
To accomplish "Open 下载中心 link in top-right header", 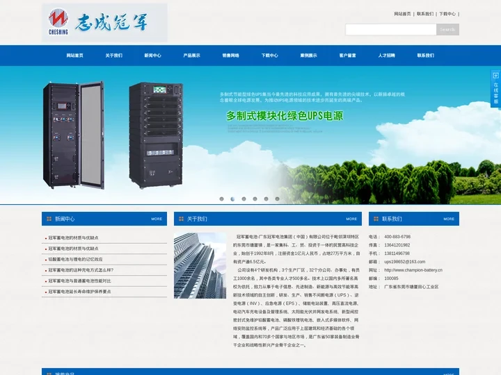I will click(447, 14).
